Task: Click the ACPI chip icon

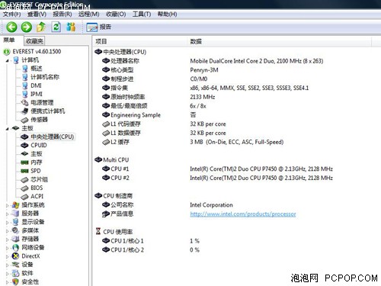Action: pyautogui.click(x=24, y=197)
